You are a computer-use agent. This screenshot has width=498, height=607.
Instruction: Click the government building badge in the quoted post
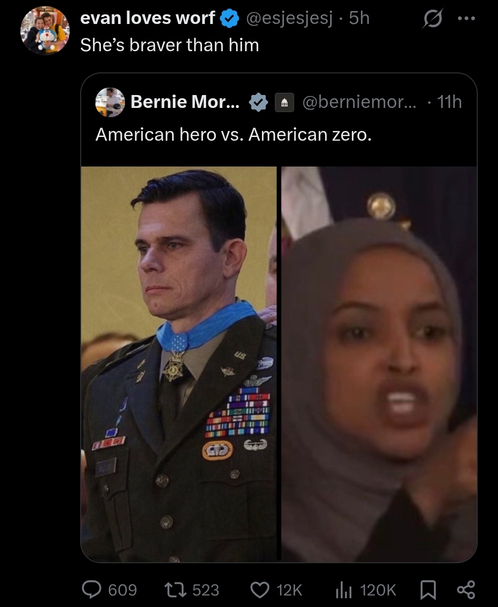(285, 102)
